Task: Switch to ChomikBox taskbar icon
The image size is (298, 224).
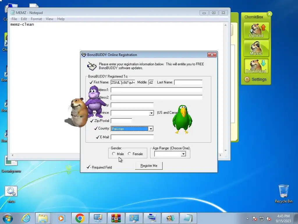Action: (x=170, y=218)
